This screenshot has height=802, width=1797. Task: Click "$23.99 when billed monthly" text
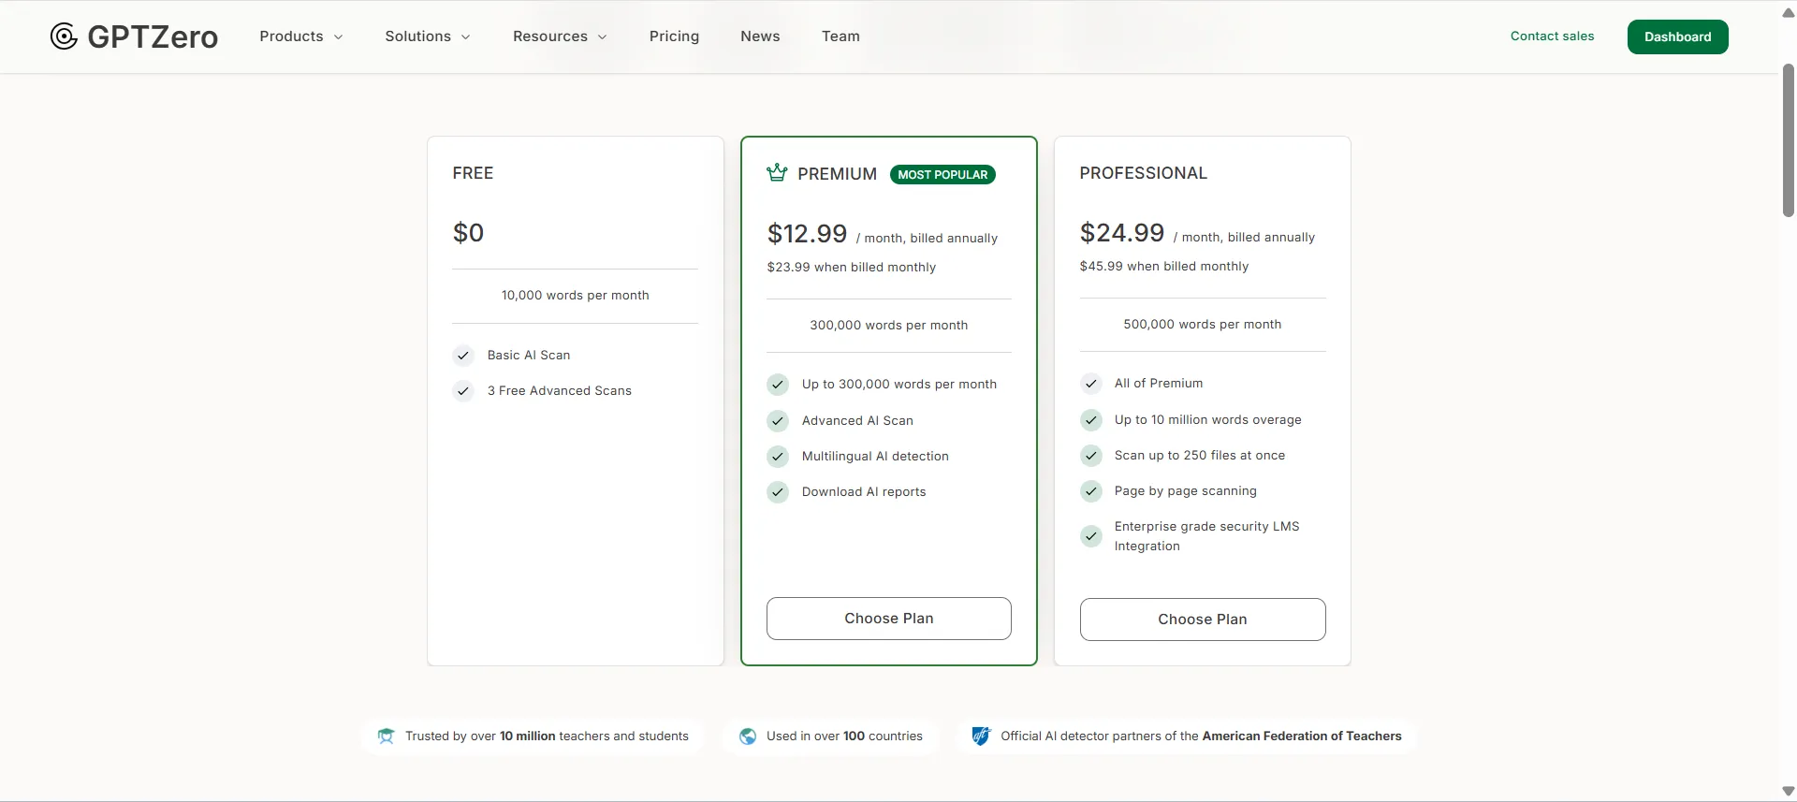[x=852, y=268]
